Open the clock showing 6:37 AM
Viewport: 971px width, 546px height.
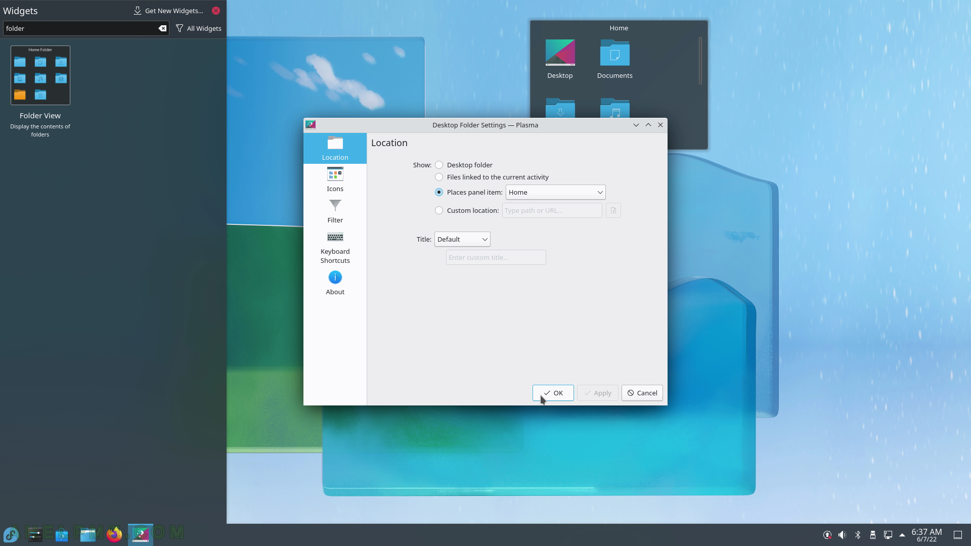click(x=926, y=534)
